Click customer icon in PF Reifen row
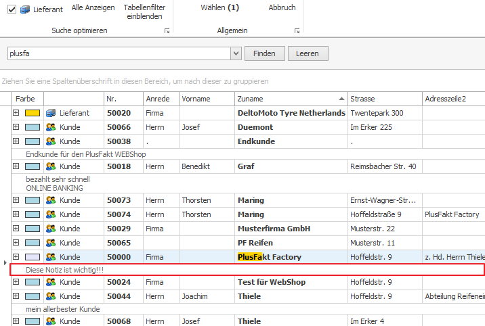Image resolution: width=485 pixels, height=326 pixels. point(50,243)
